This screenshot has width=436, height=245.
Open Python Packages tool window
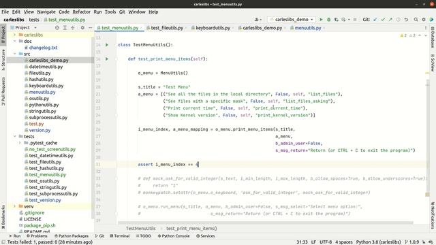point(72,236)
